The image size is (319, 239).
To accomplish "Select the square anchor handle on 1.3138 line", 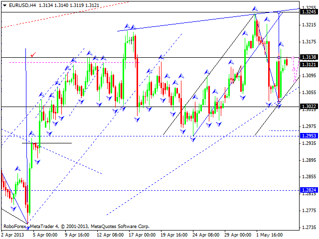I will coord(279,58).
